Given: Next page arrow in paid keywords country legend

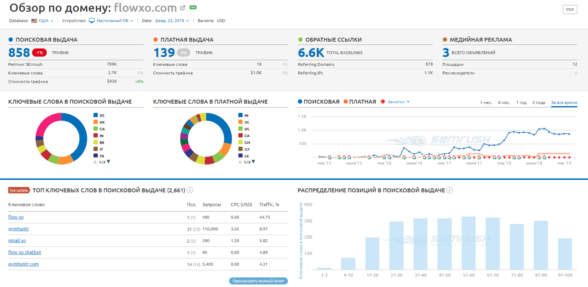Looking at the screenshot, I should coord(253,162).
